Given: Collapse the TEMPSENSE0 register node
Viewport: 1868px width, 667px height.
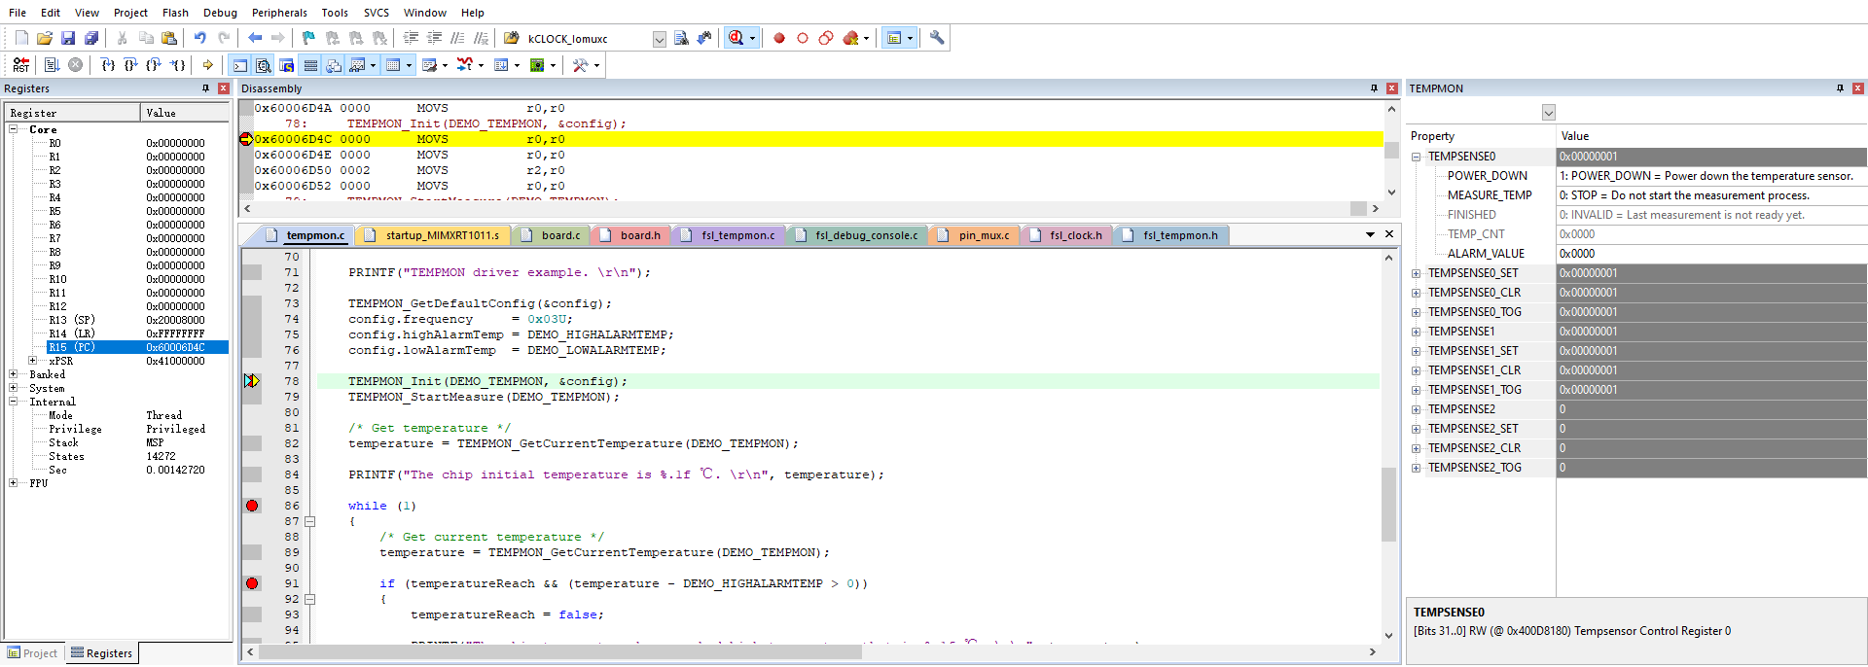Looking at the screenshot, I should click(1417, 157).
